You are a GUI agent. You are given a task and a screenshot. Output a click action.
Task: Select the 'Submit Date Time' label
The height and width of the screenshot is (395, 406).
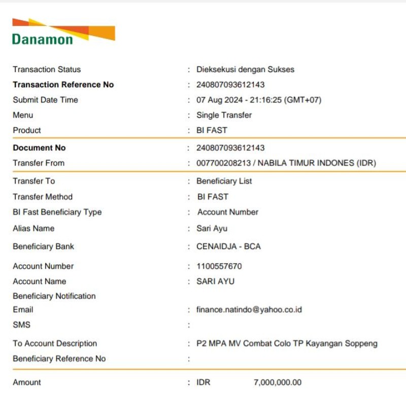[x=45, y=100]
